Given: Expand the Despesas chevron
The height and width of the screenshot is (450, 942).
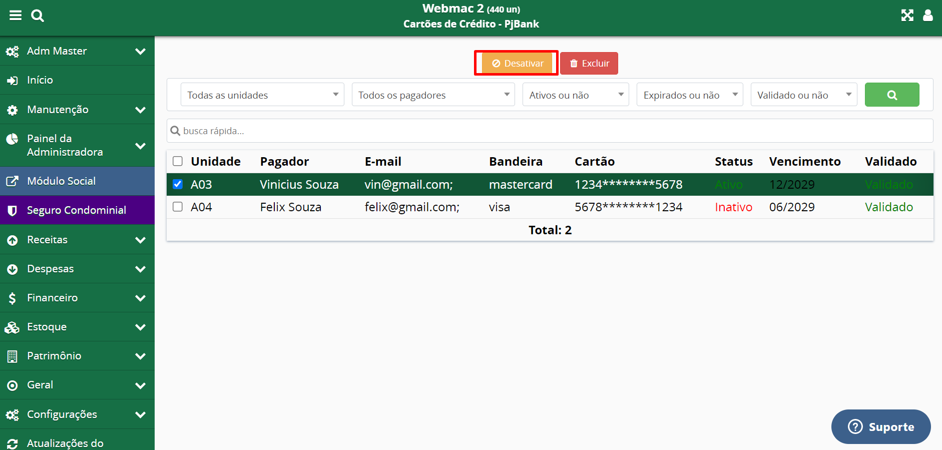Looking at the screenshot, I should 141,269.
